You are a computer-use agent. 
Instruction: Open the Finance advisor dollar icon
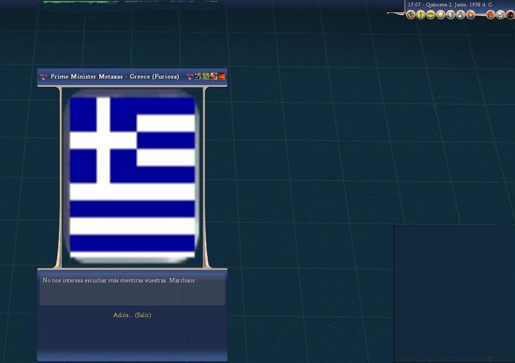coord(421,15)
